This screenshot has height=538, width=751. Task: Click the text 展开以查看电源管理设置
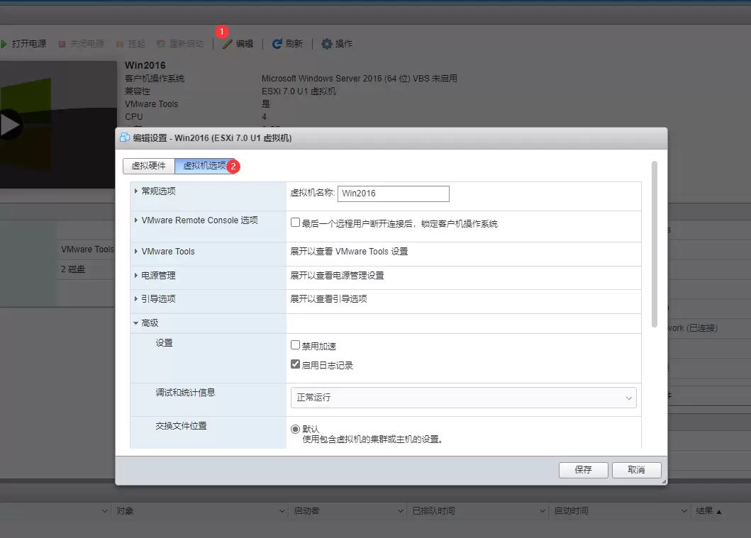[x=337, y=276]
